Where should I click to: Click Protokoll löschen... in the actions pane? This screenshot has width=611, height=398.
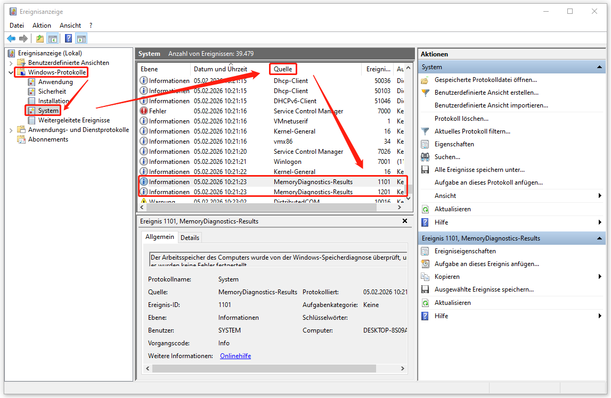(461, 119)
